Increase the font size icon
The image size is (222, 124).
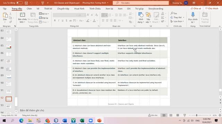(x=88, y=15)
